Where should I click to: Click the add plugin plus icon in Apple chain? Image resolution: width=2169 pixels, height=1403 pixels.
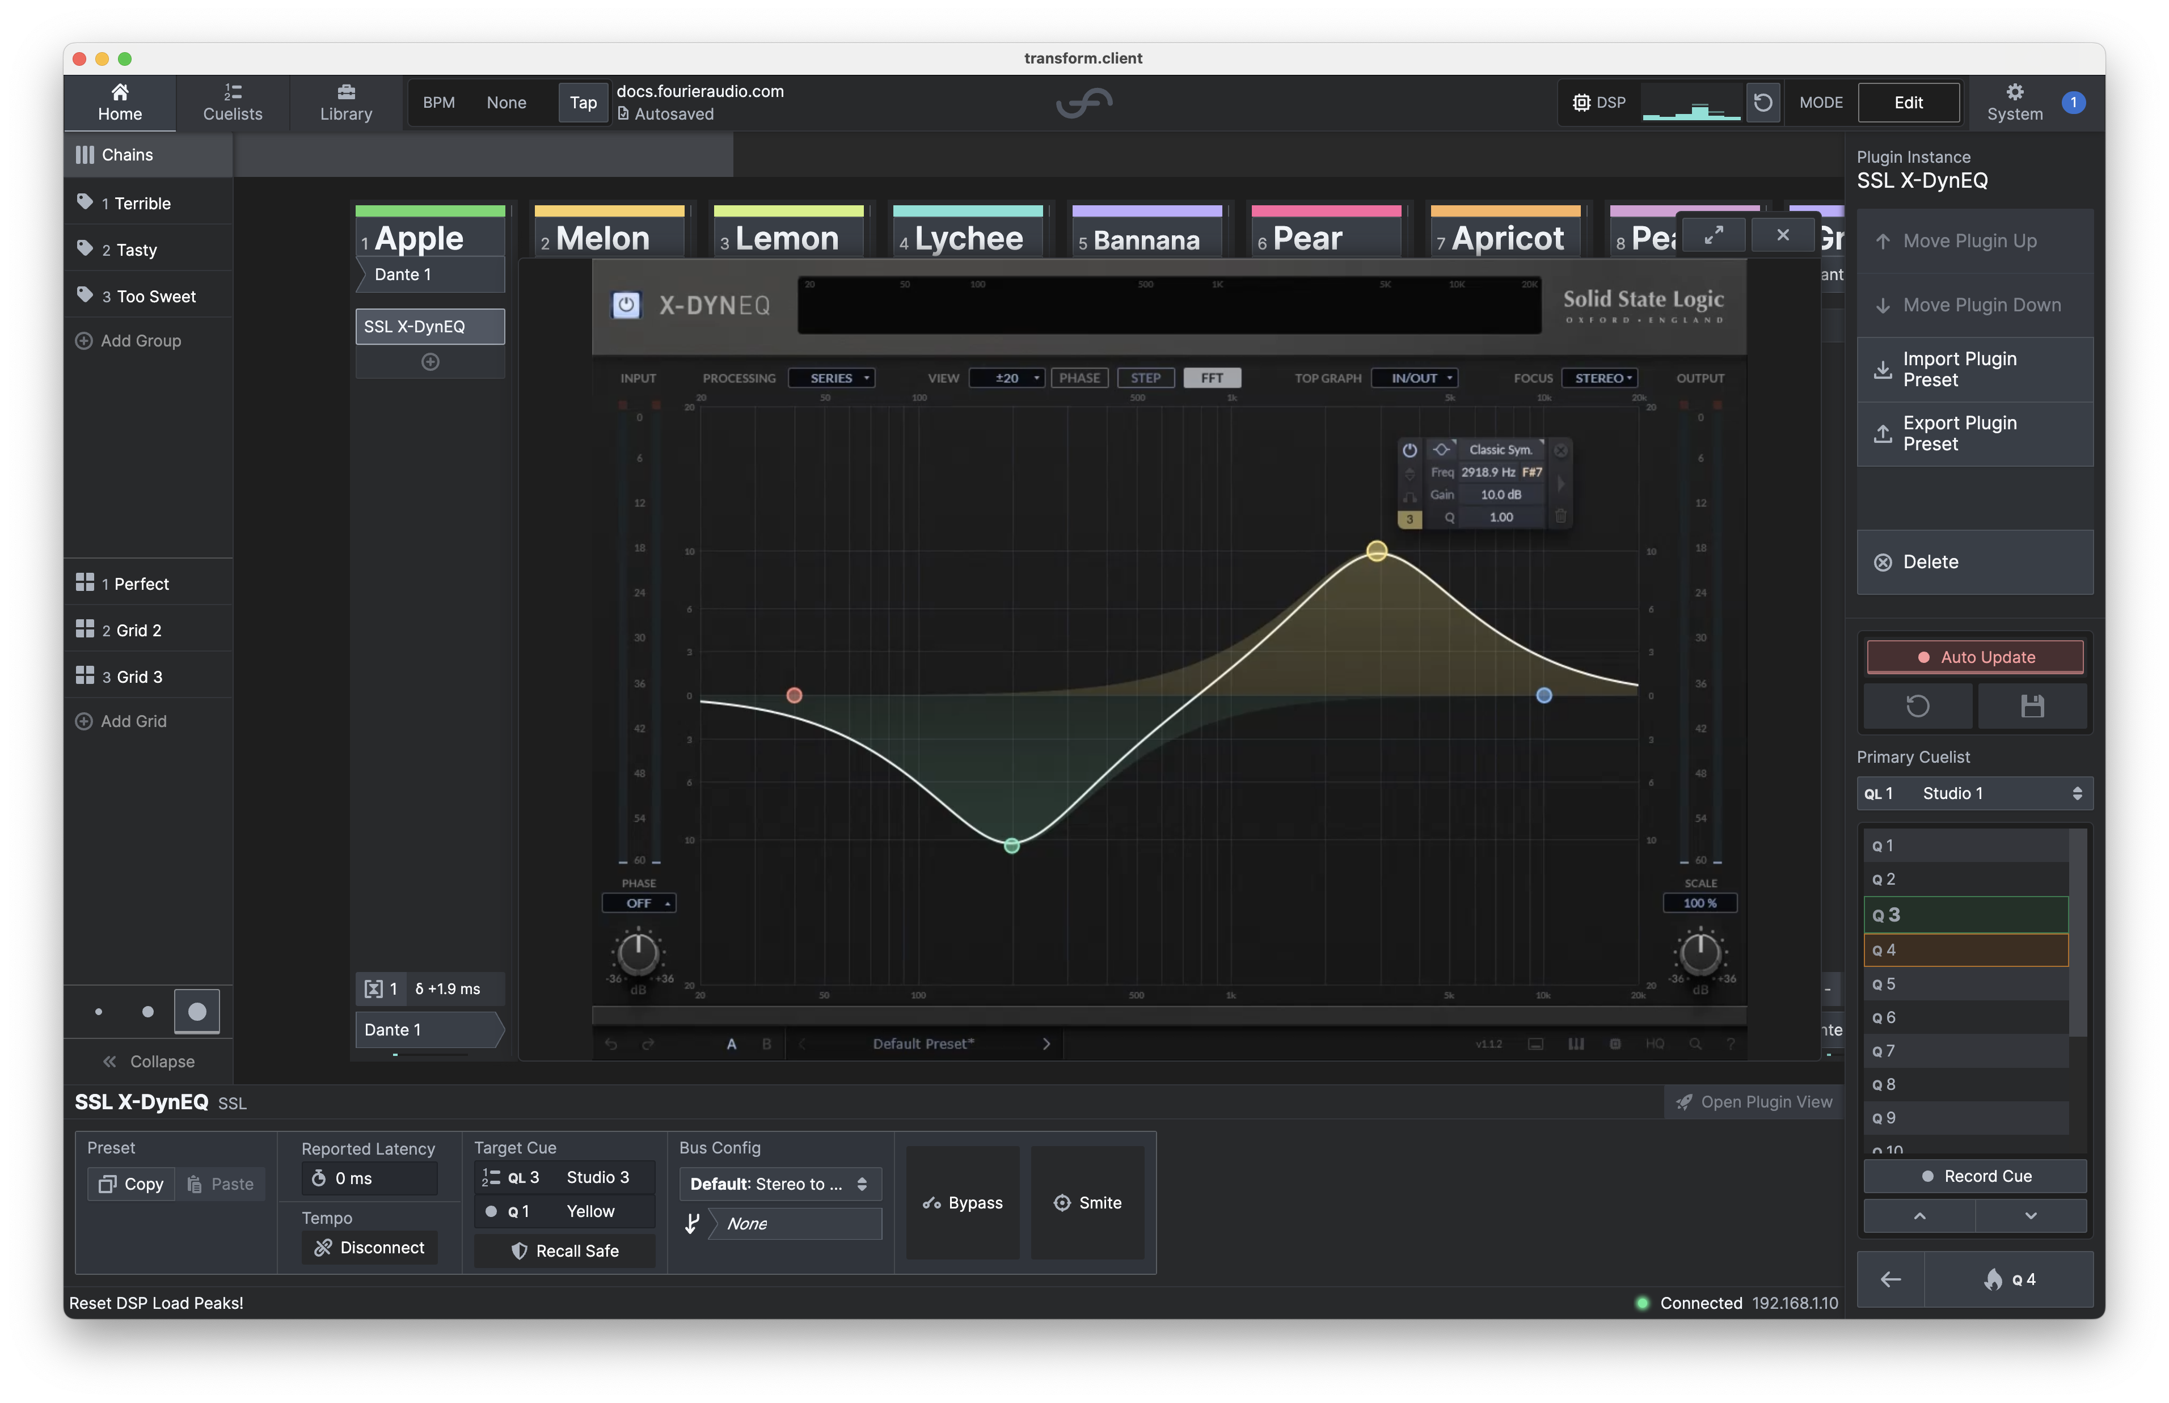[430, 362]
